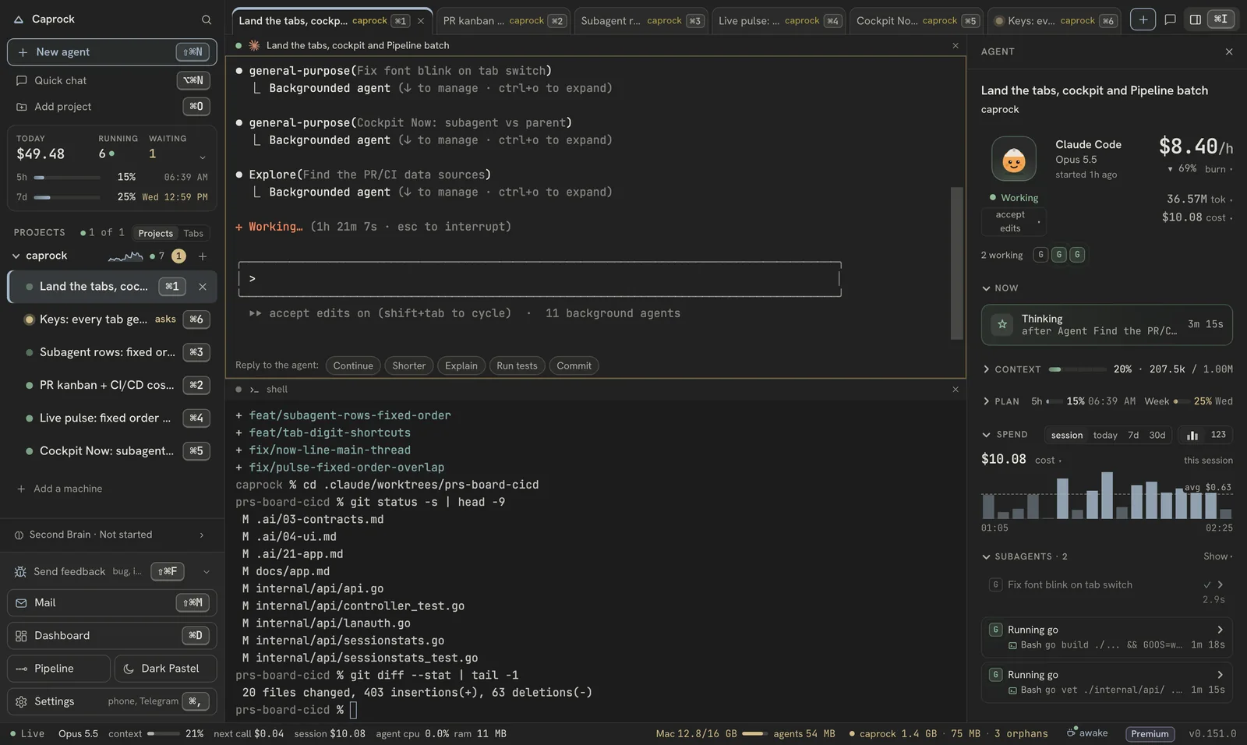
Task: Click the Mac memory bar in status bar
Action: [x=754, y=734]
